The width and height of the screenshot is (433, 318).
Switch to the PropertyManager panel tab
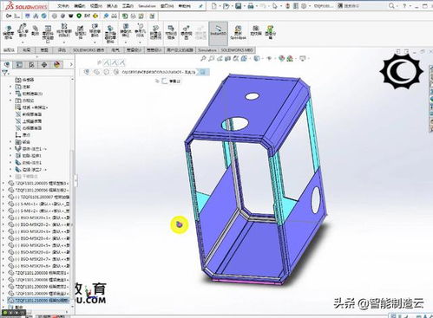point(19,64)
